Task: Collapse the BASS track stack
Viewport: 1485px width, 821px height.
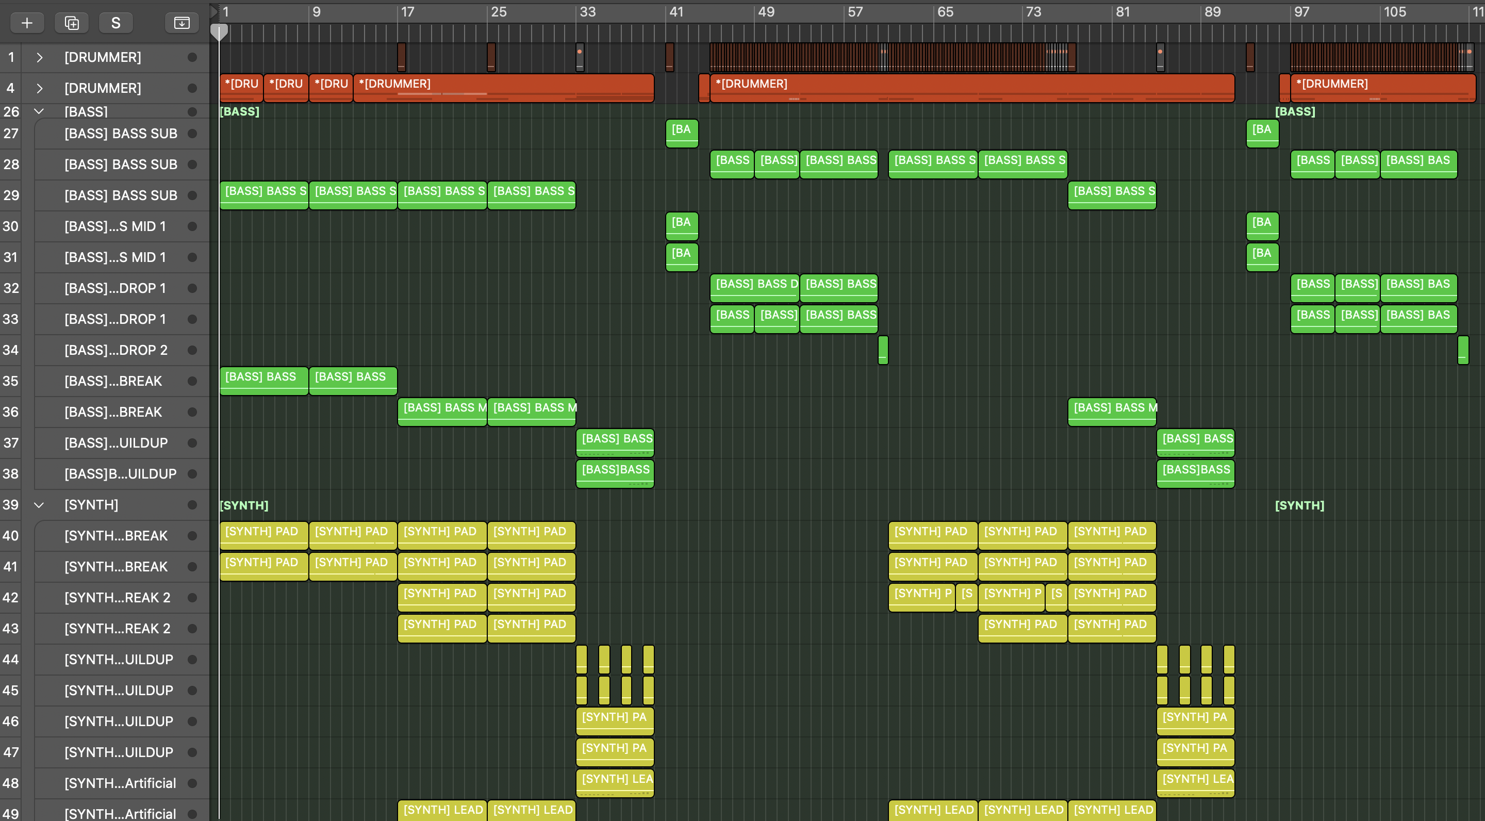Action: [x=39, y=111]
